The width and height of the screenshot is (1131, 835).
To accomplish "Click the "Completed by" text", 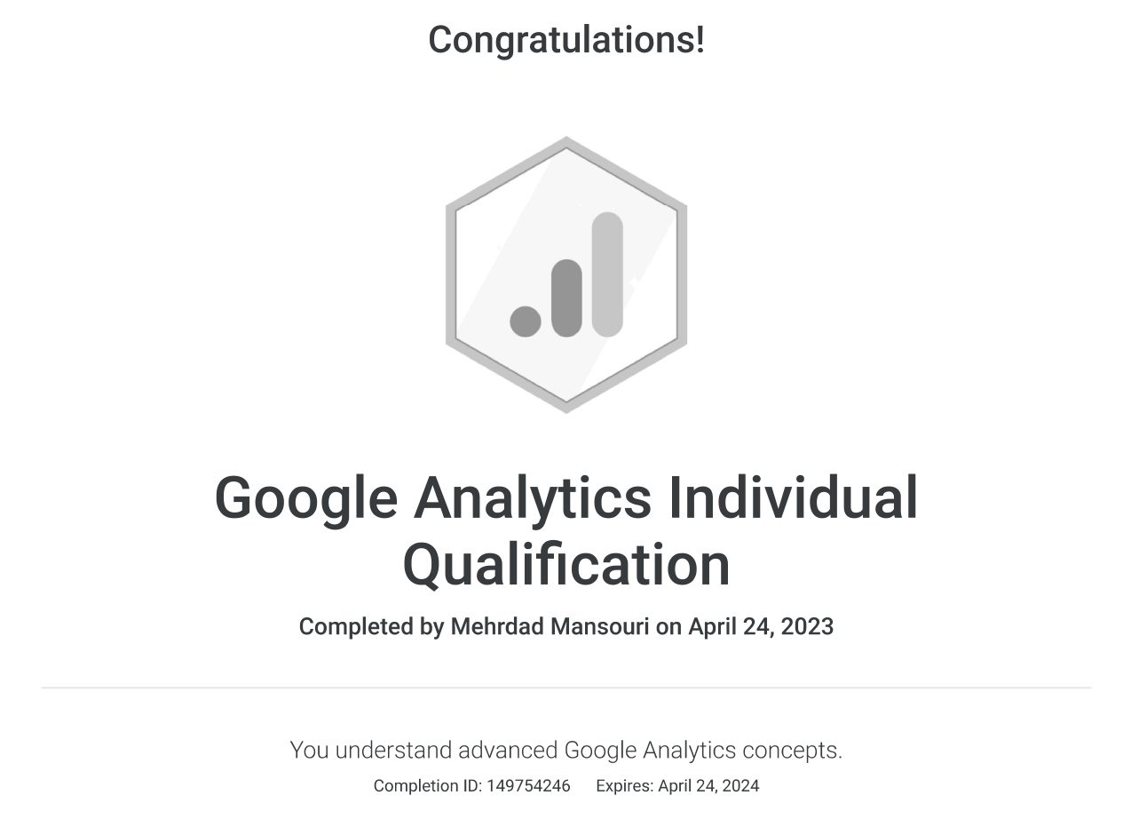I will tap(371, 626).
